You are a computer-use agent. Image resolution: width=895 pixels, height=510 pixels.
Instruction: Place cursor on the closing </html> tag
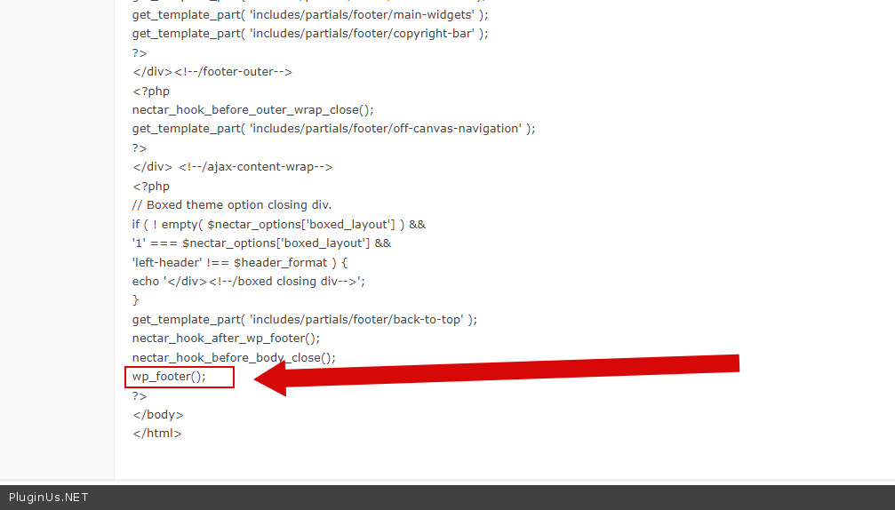click(157, 434)
